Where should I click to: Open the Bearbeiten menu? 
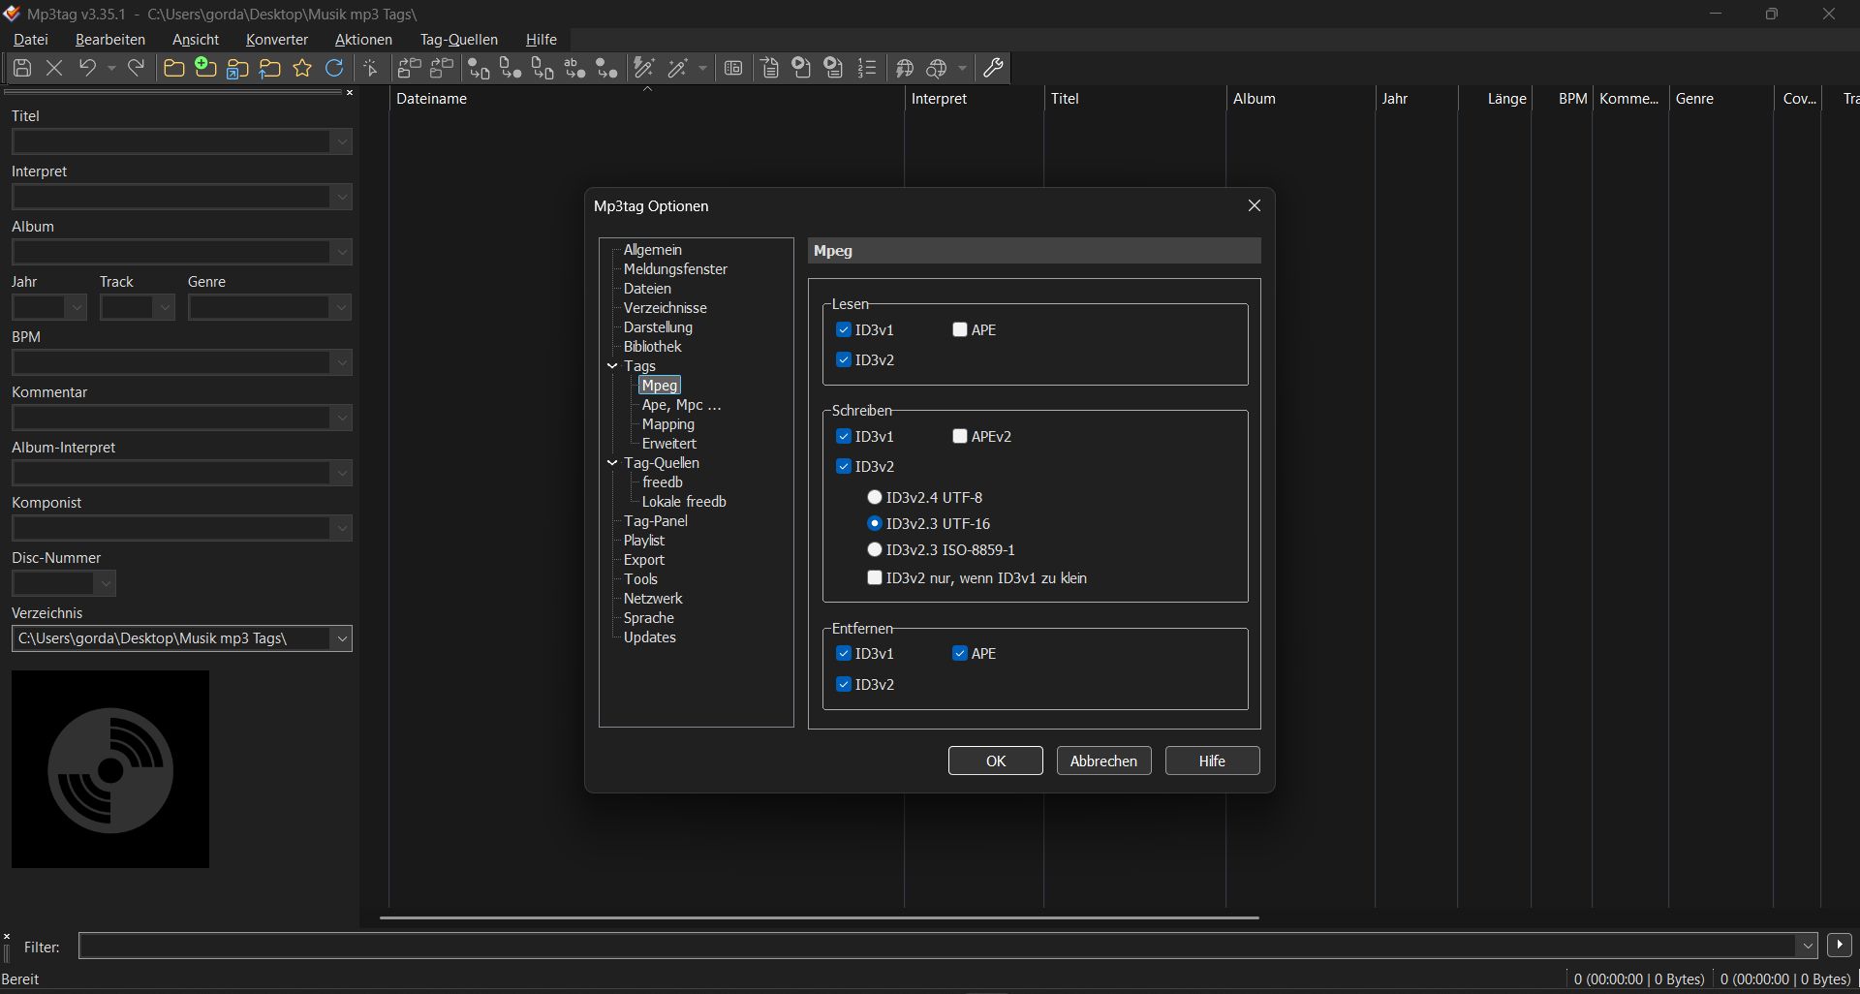pyautogui.click(x=110, y=40)
